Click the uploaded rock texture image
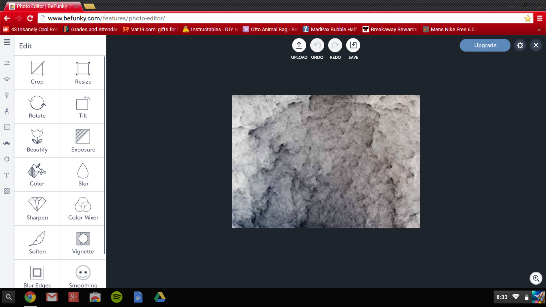Screen dimensions: 546x307 [x=326, y=161]
